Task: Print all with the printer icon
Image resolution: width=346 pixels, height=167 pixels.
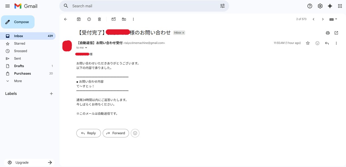Action: [328, 33]
